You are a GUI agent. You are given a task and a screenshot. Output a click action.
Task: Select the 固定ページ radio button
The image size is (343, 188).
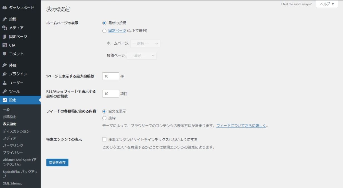[104, 31]
